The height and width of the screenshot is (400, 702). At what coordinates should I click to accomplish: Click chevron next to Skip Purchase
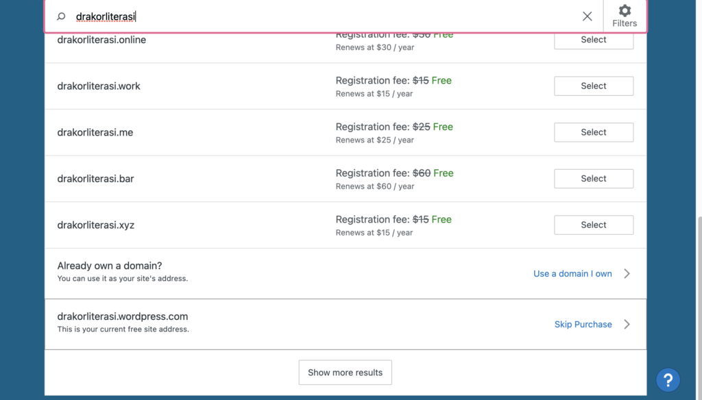[x=627, y=324]
